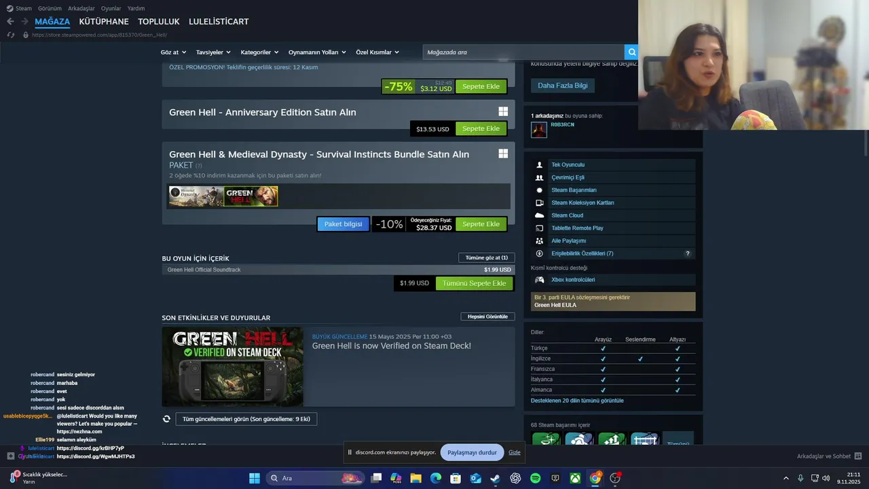Open Xbox app from the taskbar
The image size is (869, 489).
[x=575, y=478]
